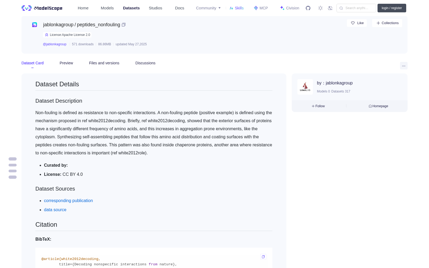
Task: Switch to the Dataset Card tab
Action: (x=32, y=63)
